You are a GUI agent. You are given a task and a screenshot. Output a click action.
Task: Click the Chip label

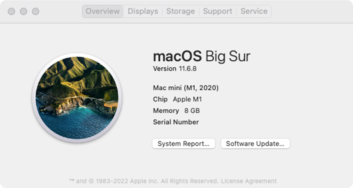tap(160, 99)
